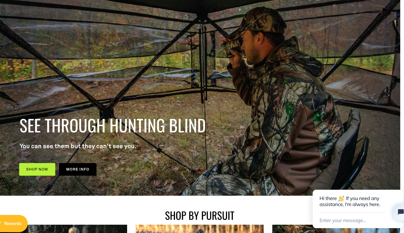Viewport: 404px width, 233px height.
Task: Click the waving hand emoji in chat greeting
Action: 341,199
